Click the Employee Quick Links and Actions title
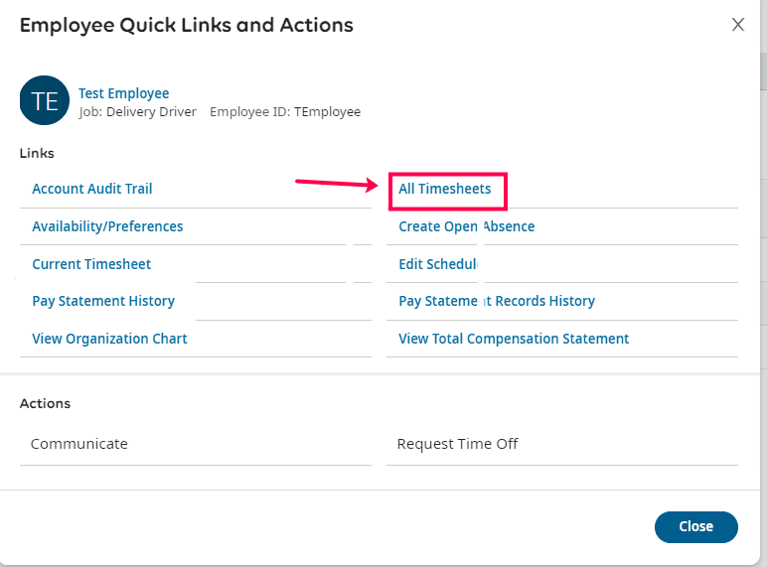This screenshot has height=567, width=767. [187, 25]
